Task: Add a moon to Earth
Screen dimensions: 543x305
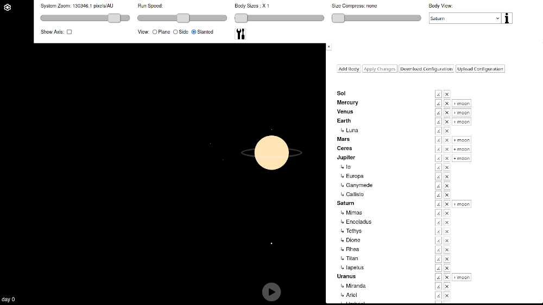Action: [461, 121]
